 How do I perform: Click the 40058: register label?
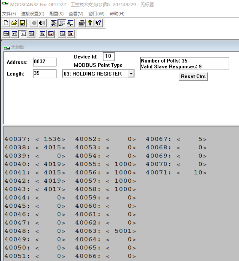click(x=88, y=189)
